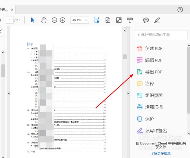Click the 编辑 PDF icon
Screen dimensions: 190x158
(x=140, y=60)
